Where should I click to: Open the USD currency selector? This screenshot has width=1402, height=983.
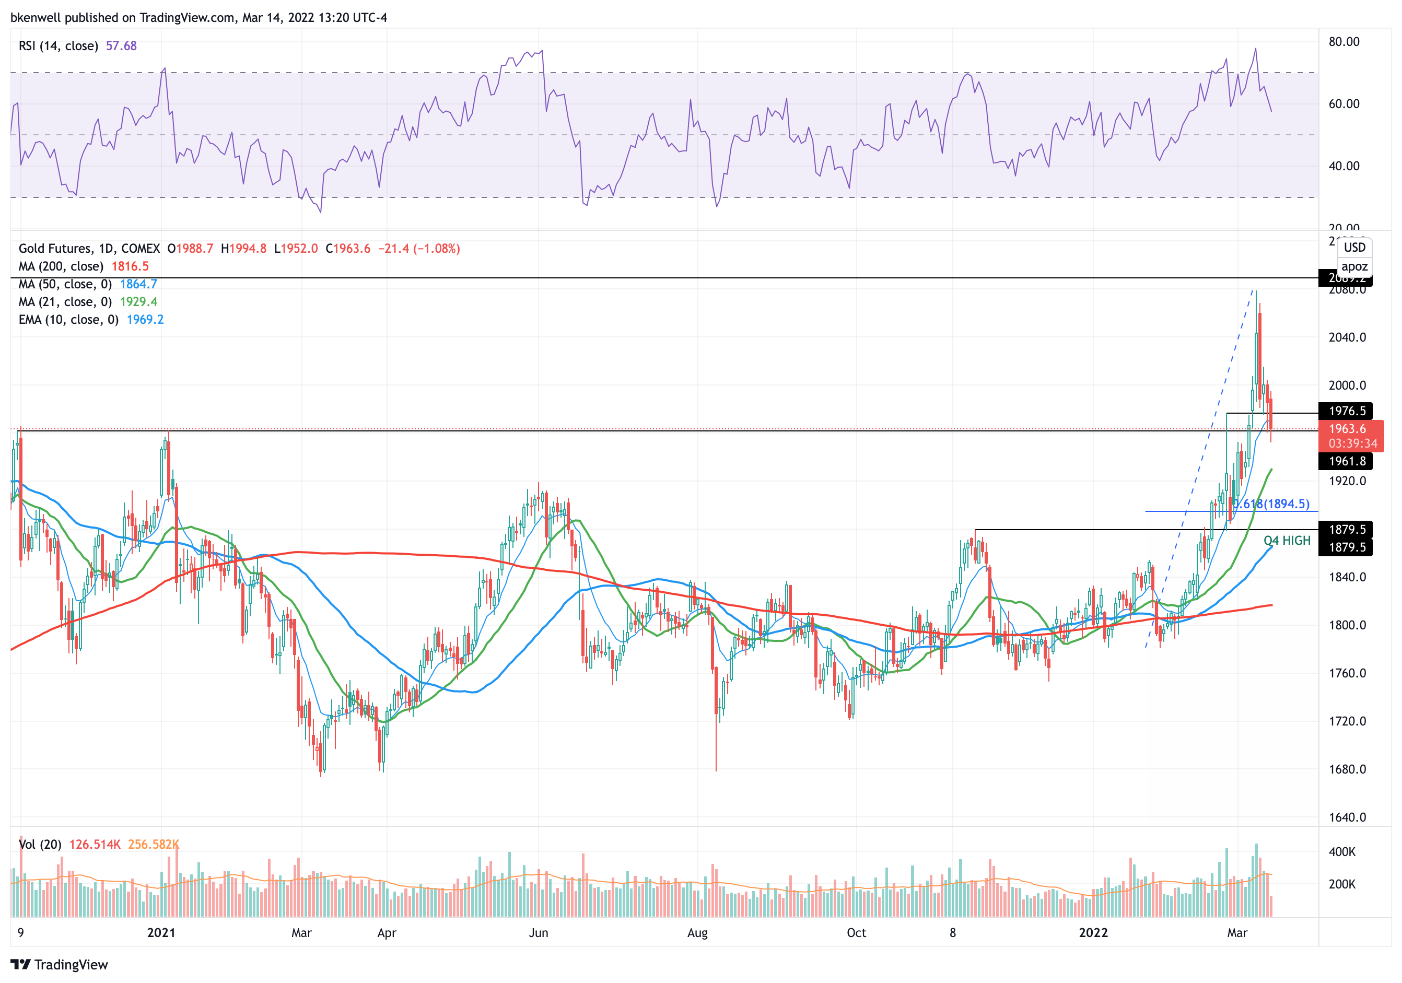(1354, 247)
